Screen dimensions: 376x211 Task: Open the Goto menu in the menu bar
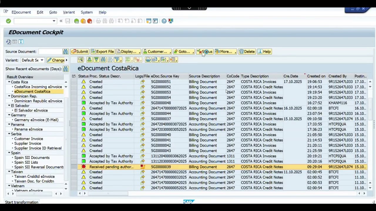tap(53, 12)
